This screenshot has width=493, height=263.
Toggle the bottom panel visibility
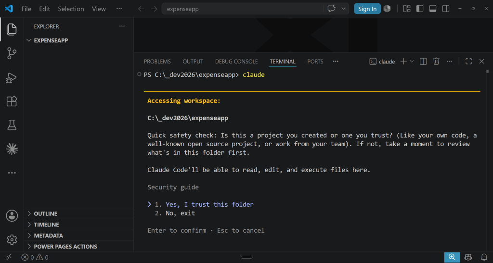click(433, 9)
